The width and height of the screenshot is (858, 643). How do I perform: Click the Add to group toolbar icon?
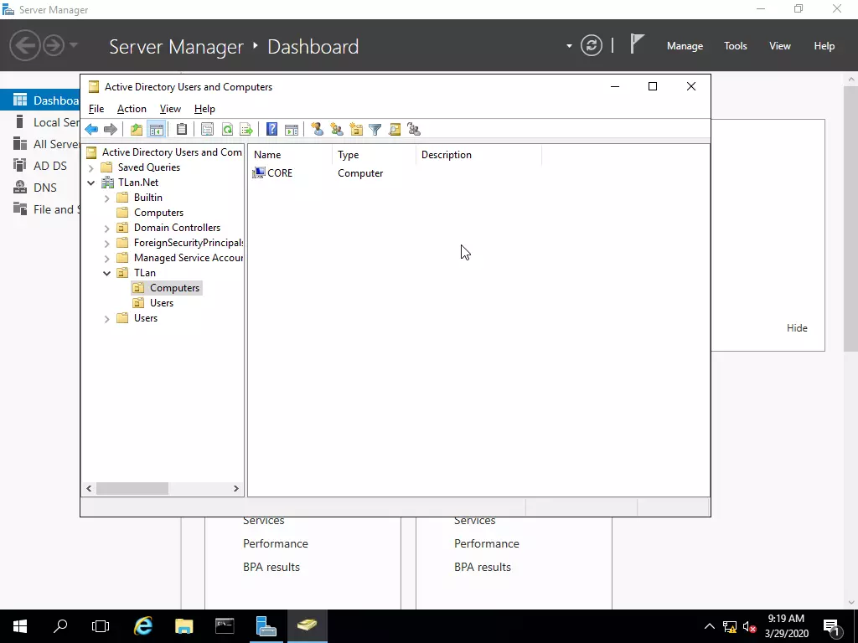(x=414, y=130)
